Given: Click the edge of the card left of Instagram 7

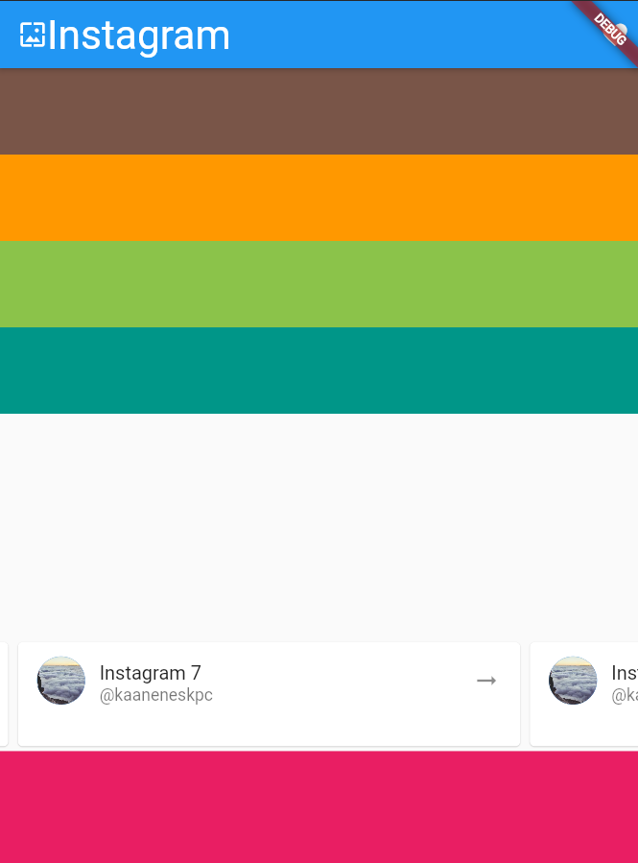Looking at the screenshot, I should [x=4, y=694].
